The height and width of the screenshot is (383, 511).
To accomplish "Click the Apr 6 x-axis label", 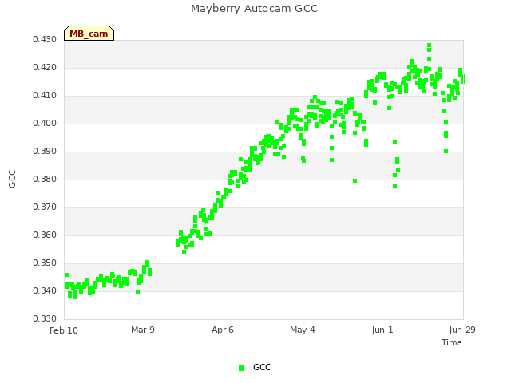I will (x=223, y=330).
